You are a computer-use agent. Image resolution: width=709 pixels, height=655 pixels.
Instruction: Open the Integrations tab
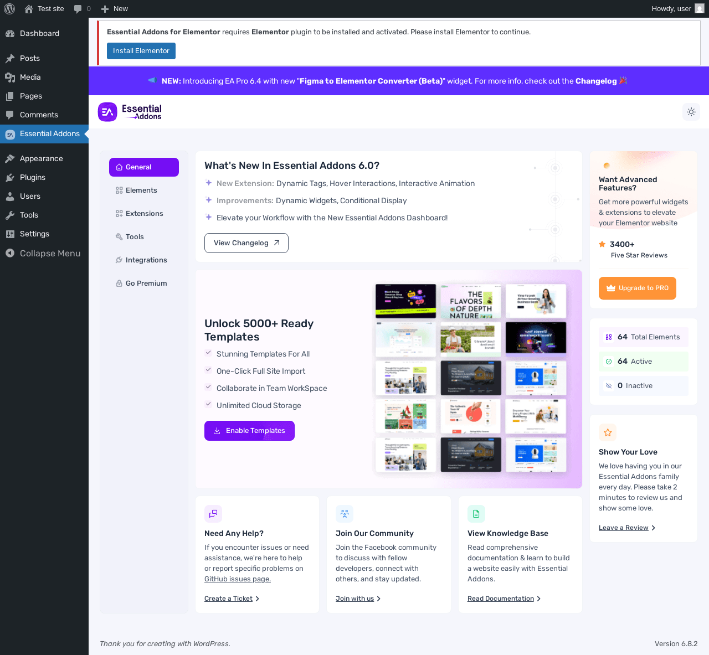click(144, 260)
